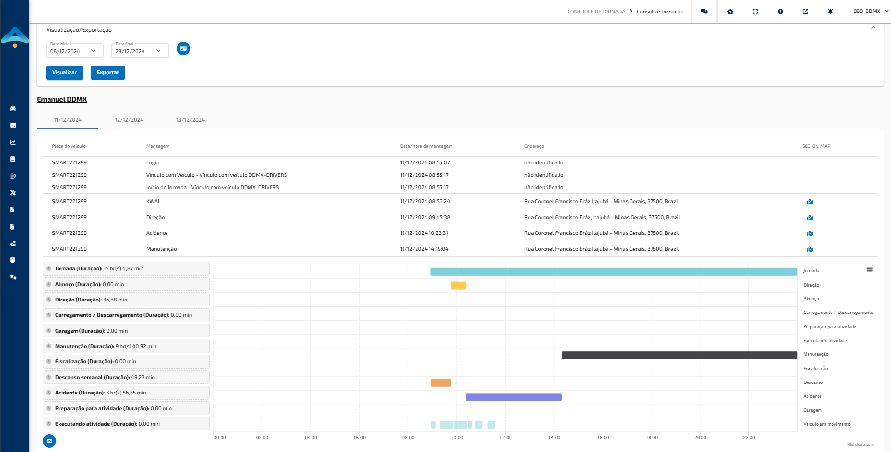Viewport: 891px width, 452px height.
Task: Open the Emanuel DDMX driver link
Action: 62,99
